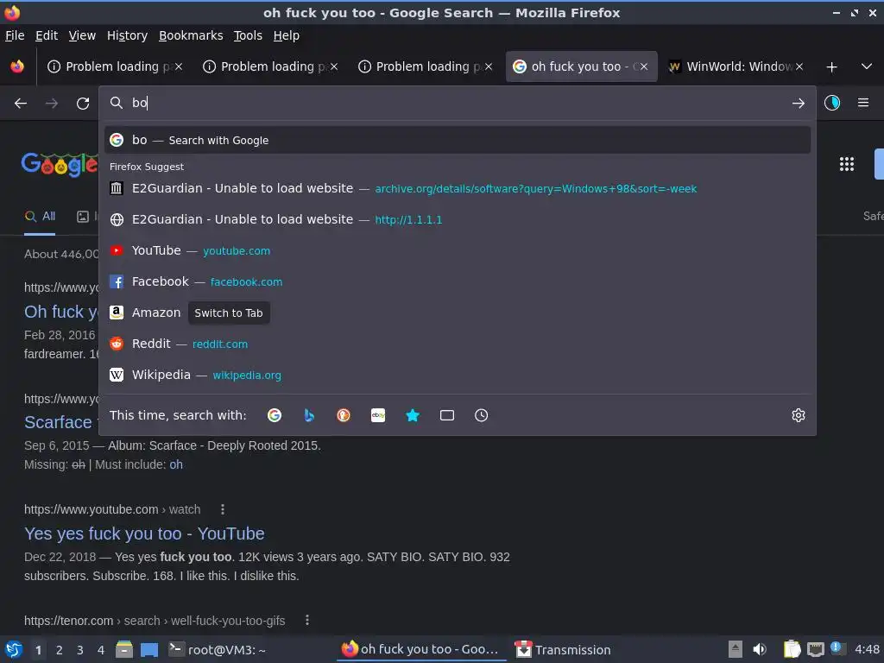
Task: Open the View menu
Action: coord(82,35)
